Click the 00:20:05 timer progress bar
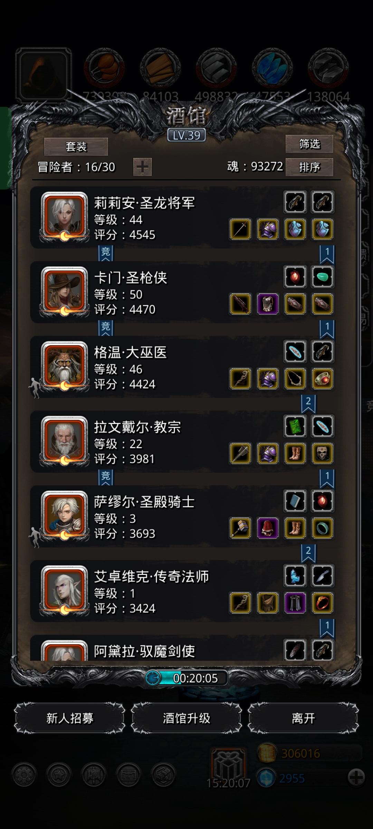Viewport: 373px width, 829px height. (186, 678)
